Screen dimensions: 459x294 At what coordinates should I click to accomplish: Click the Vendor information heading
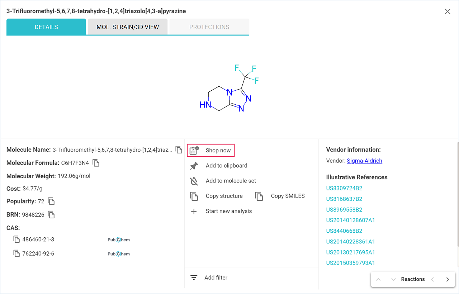354,150
